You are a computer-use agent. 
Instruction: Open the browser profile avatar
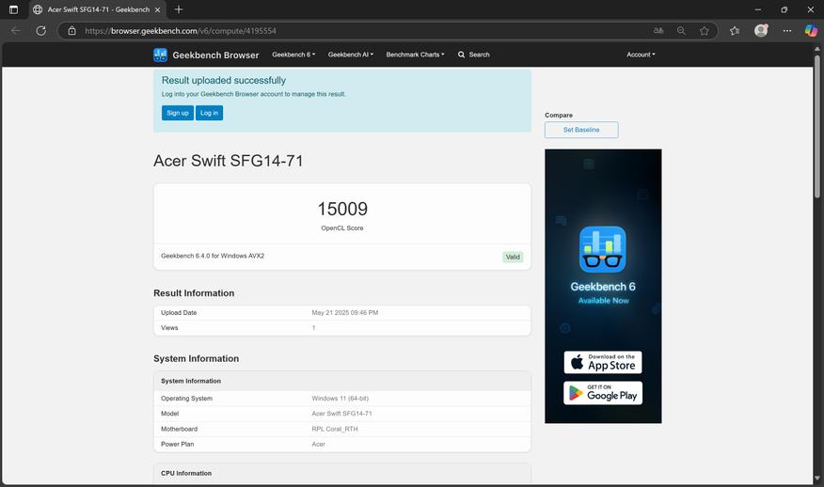point(761,30)
